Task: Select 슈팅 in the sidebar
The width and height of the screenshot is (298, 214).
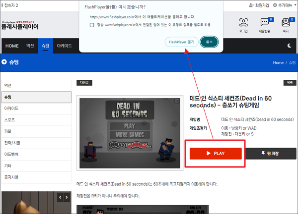Action: pos(36,97)
